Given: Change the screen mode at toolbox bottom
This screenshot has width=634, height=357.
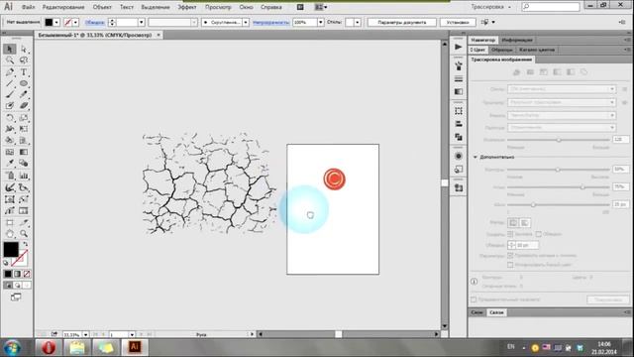Looking at the screenshot, I should (x=16, y=297).
